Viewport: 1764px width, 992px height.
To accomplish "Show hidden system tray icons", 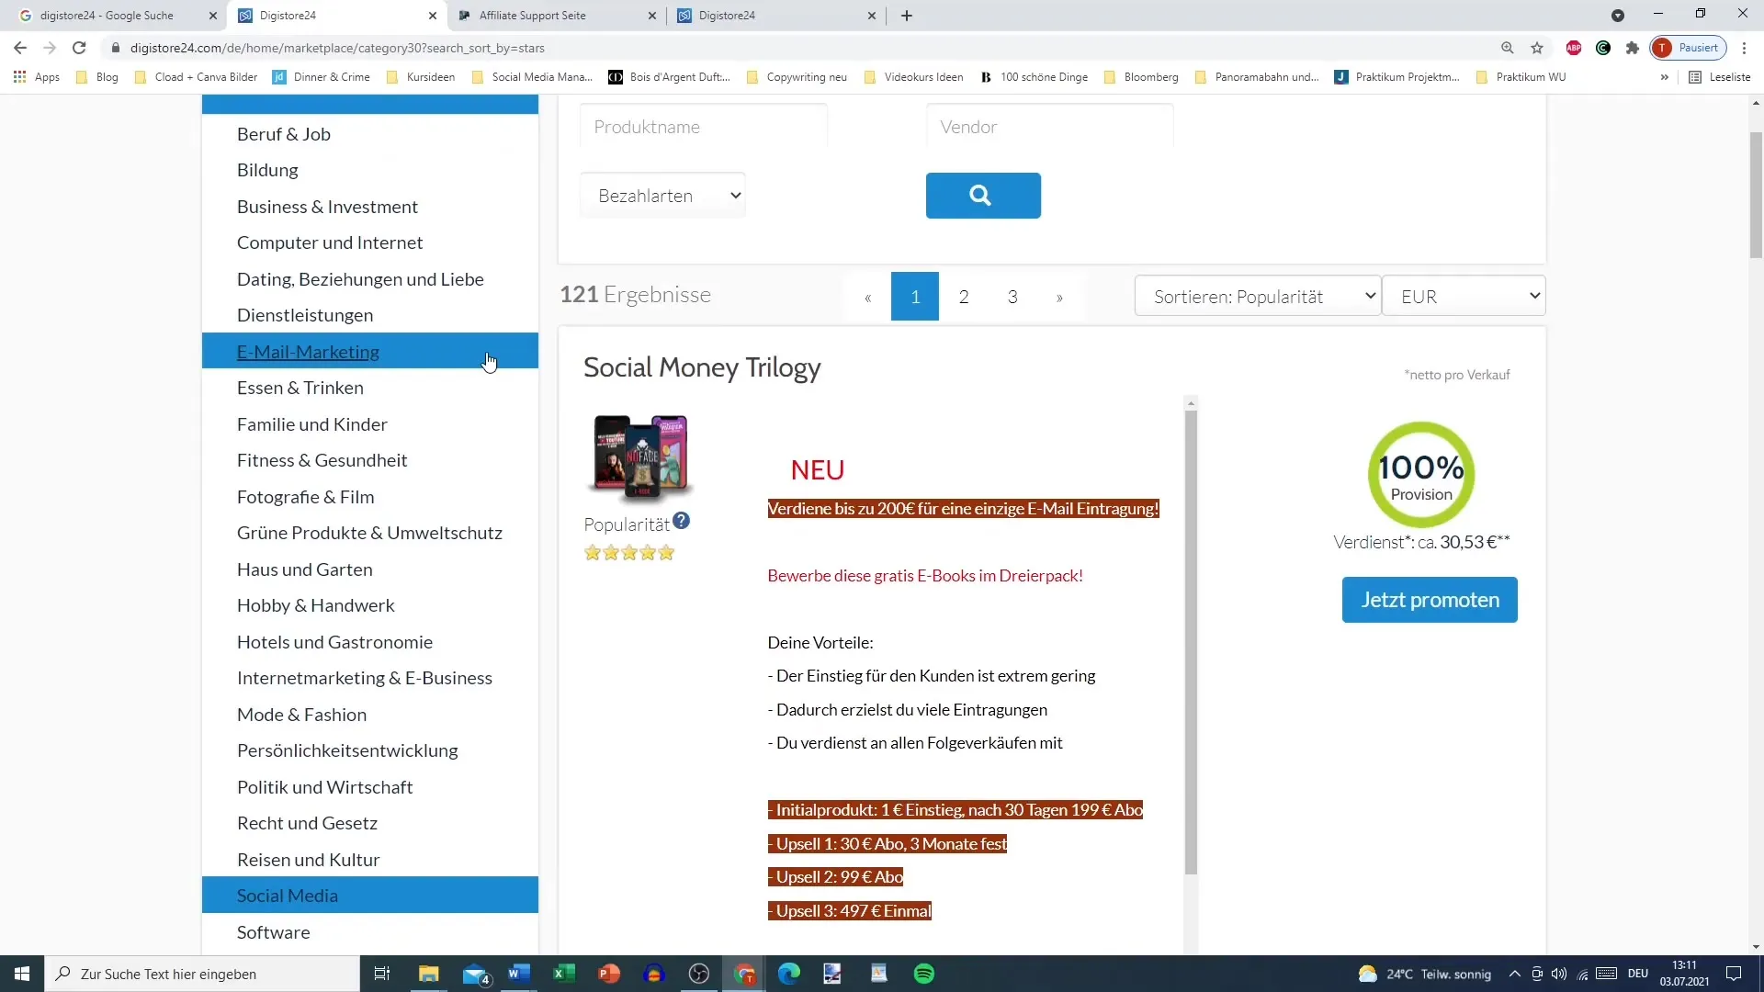I will pyautogui.click(x=1515, y=974).
